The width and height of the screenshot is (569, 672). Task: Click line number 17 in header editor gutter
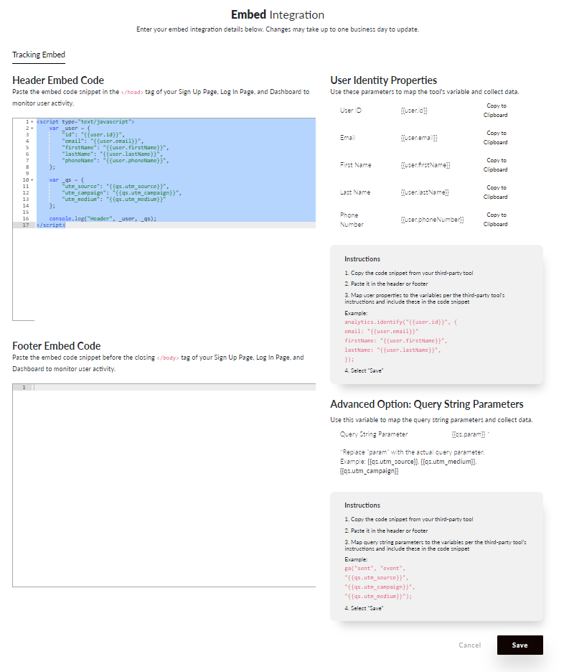[26, 225]
